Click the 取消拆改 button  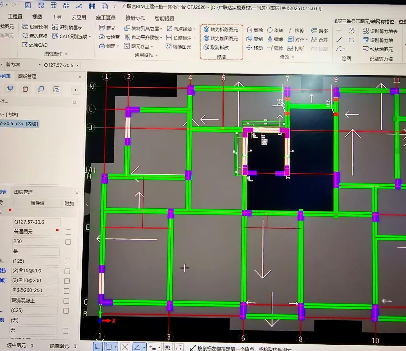(216, 47)
